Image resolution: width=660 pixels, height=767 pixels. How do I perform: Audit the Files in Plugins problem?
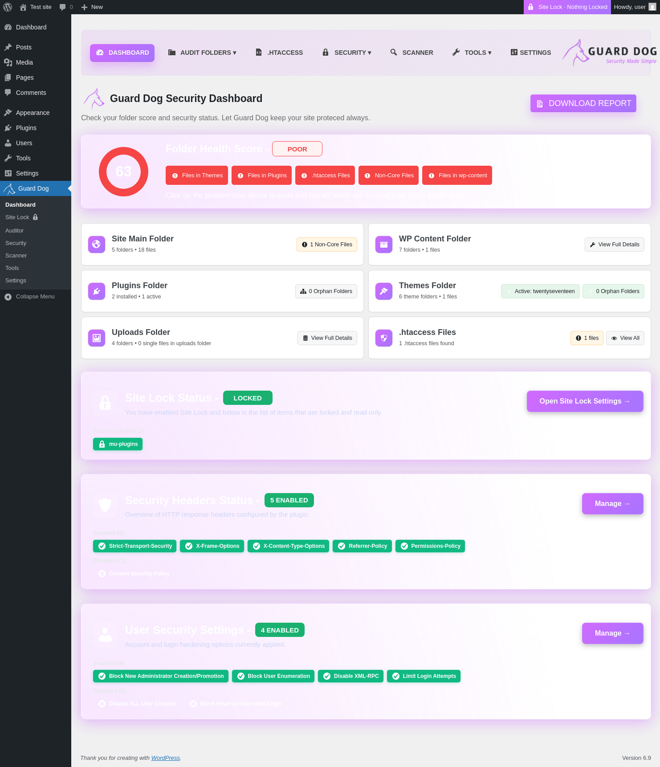click(x=262, y=175)
